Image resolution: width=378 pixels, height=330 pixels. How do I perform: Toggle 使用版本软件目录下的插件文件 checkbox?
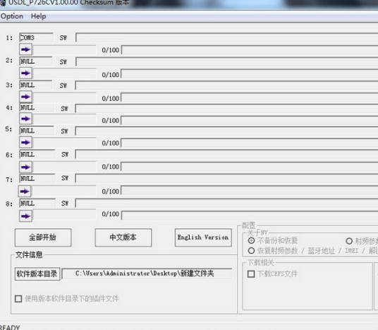coord(18,299)
